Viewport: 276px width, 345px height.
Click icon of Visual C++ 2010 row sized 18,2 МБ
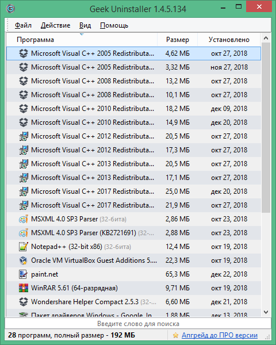[x=24, y=109]
